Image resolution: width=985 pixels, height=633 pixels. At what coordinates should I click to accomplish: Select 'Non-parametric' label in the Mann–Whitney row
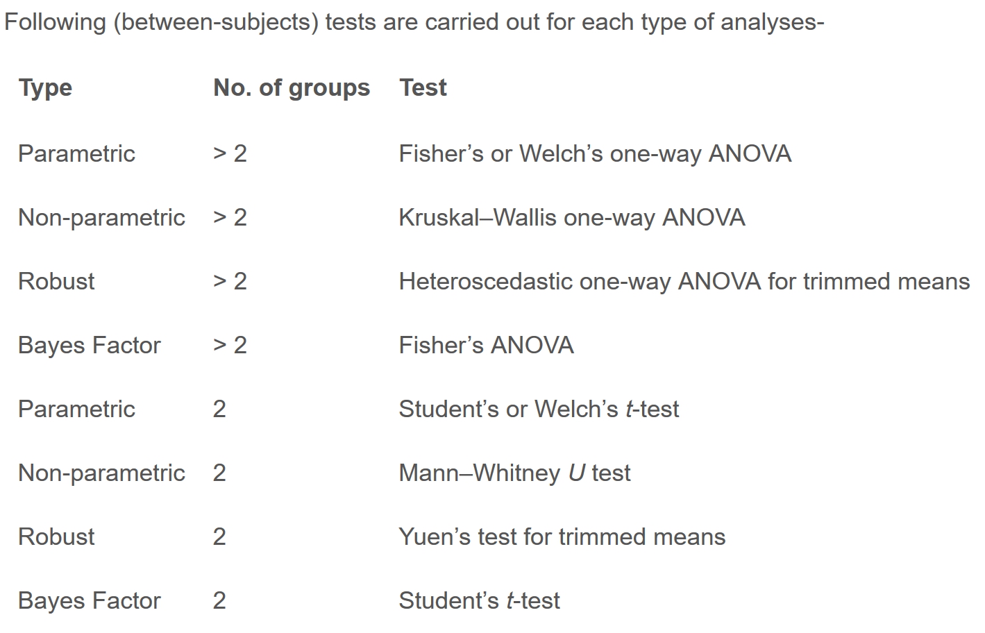tap(101, 473)
